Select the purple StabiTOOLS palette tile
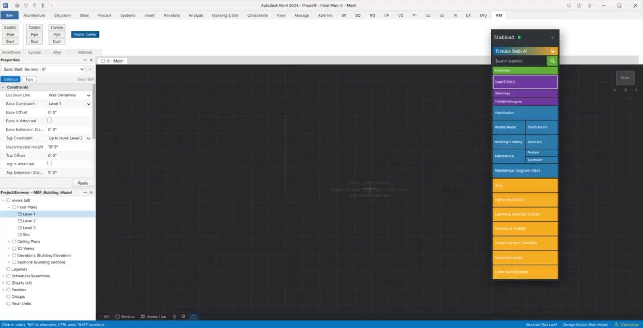Image resolution: width=643 pixels, height=328 pixels. tap(525, 82)
